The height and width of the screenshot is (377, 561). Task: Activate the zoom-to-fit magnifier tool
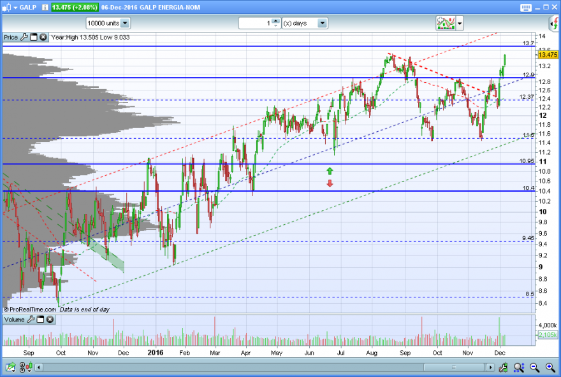point(519,367)
